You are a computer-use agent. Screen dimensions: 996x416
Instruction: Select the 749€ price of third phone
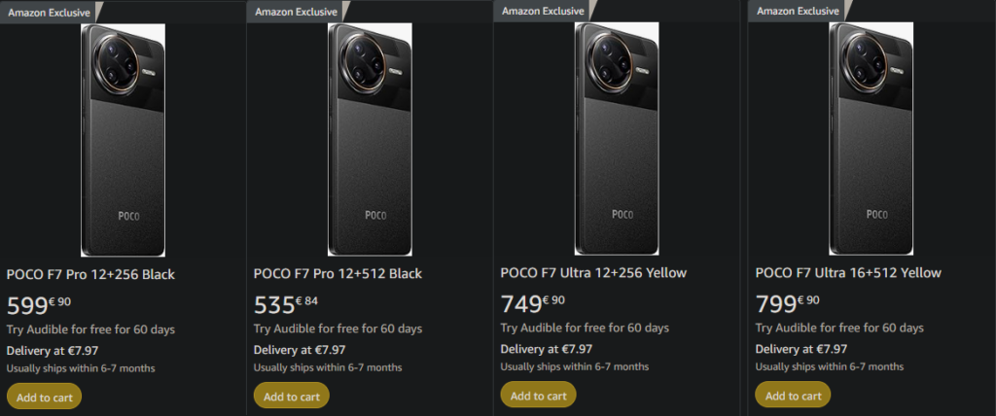(x=533, y=304)
